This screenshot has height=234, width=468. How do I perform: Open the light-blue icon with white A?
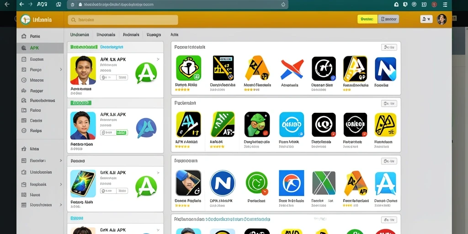tap(385, 183)
